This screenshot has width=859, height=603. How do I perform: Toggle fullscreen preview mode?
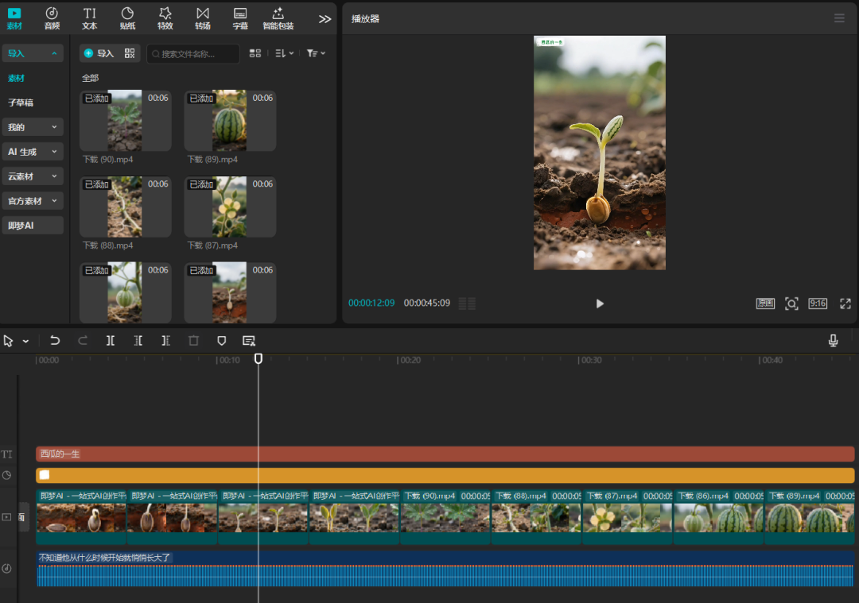pyautogui.click(x=845, y=303)
